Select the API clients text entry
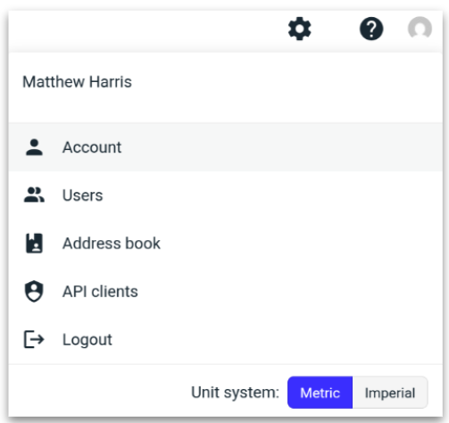 100,291
